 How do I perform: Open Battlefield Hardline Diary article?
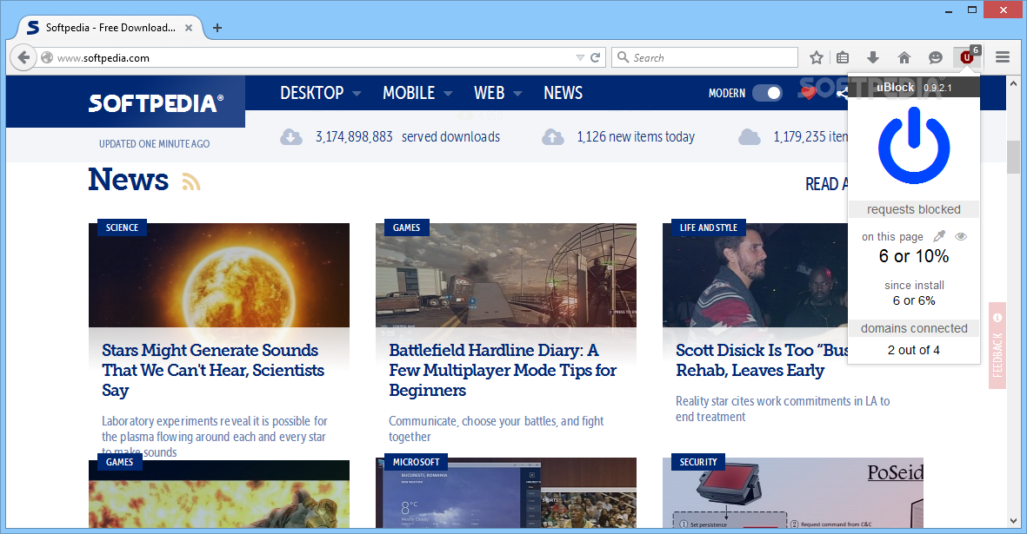pyautogui.click(x=503, y=370)
